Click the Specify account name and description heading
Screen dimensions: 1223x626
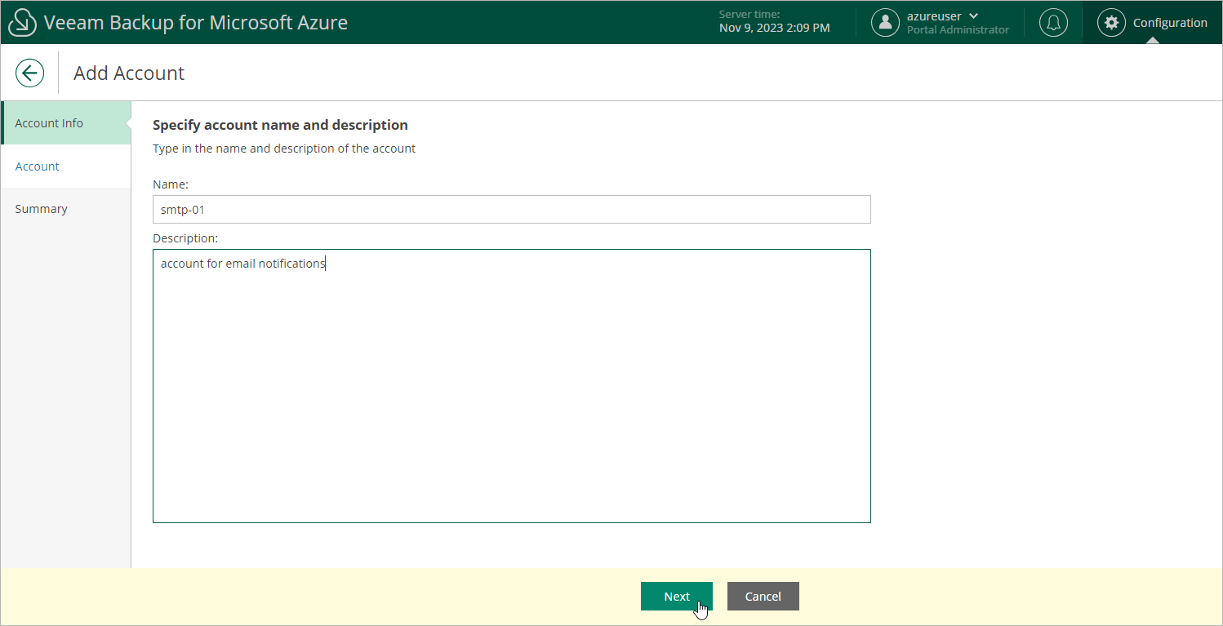click(x=280, y=125)
